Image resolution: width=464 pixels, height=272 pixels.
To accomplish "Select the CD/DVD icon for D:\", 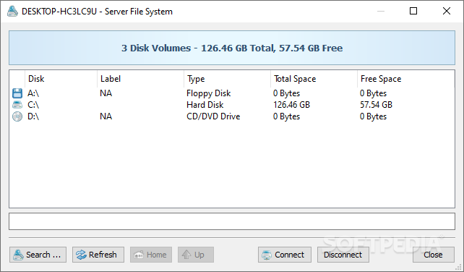I will click(x=17, y=116).
